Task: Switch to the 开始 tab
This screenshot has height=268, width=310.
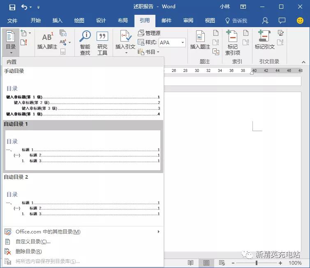Action: point(36,21)
